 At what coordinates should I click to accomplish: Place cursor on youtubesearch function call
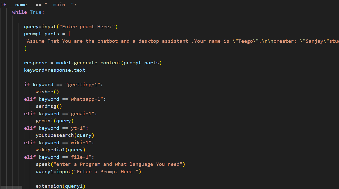pos(56,135)
